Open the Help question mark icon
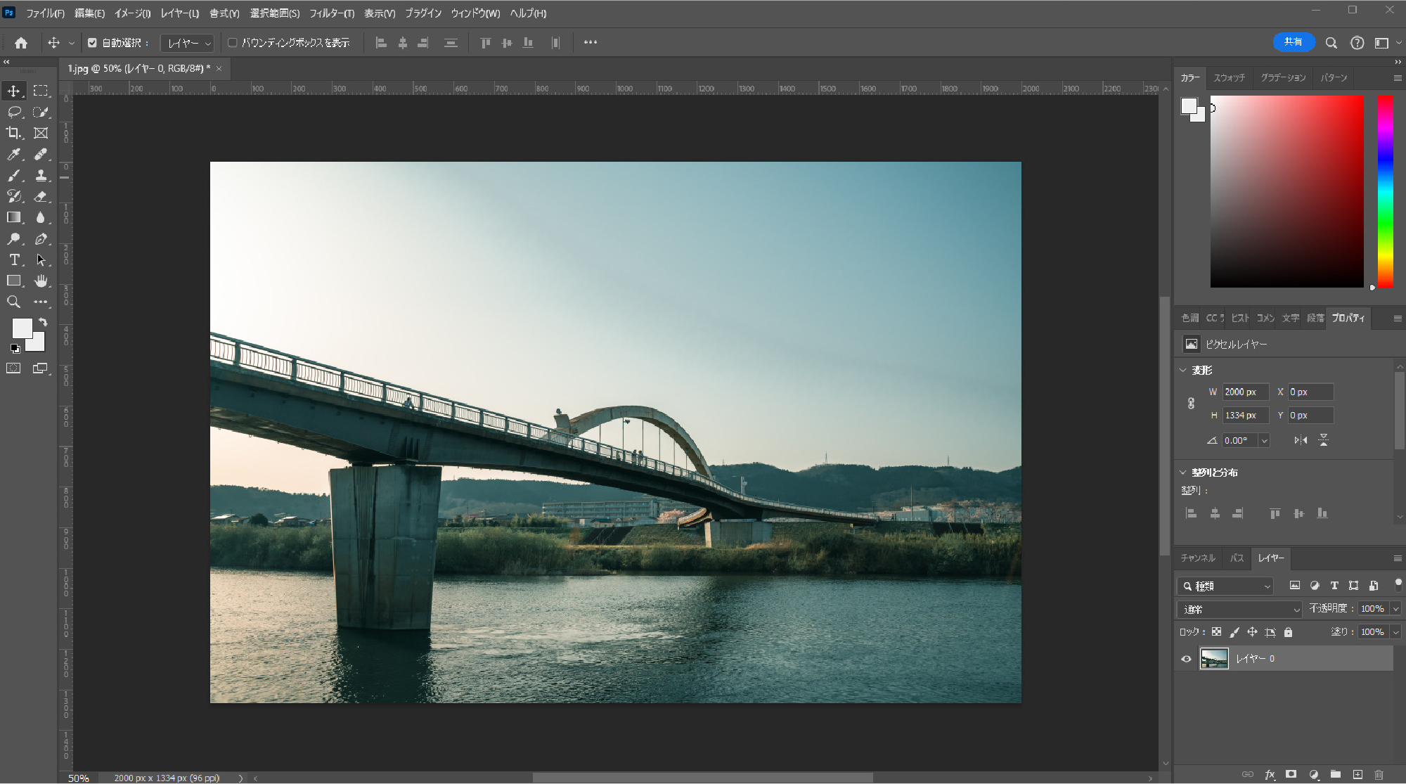 (x=1357, y=43)
